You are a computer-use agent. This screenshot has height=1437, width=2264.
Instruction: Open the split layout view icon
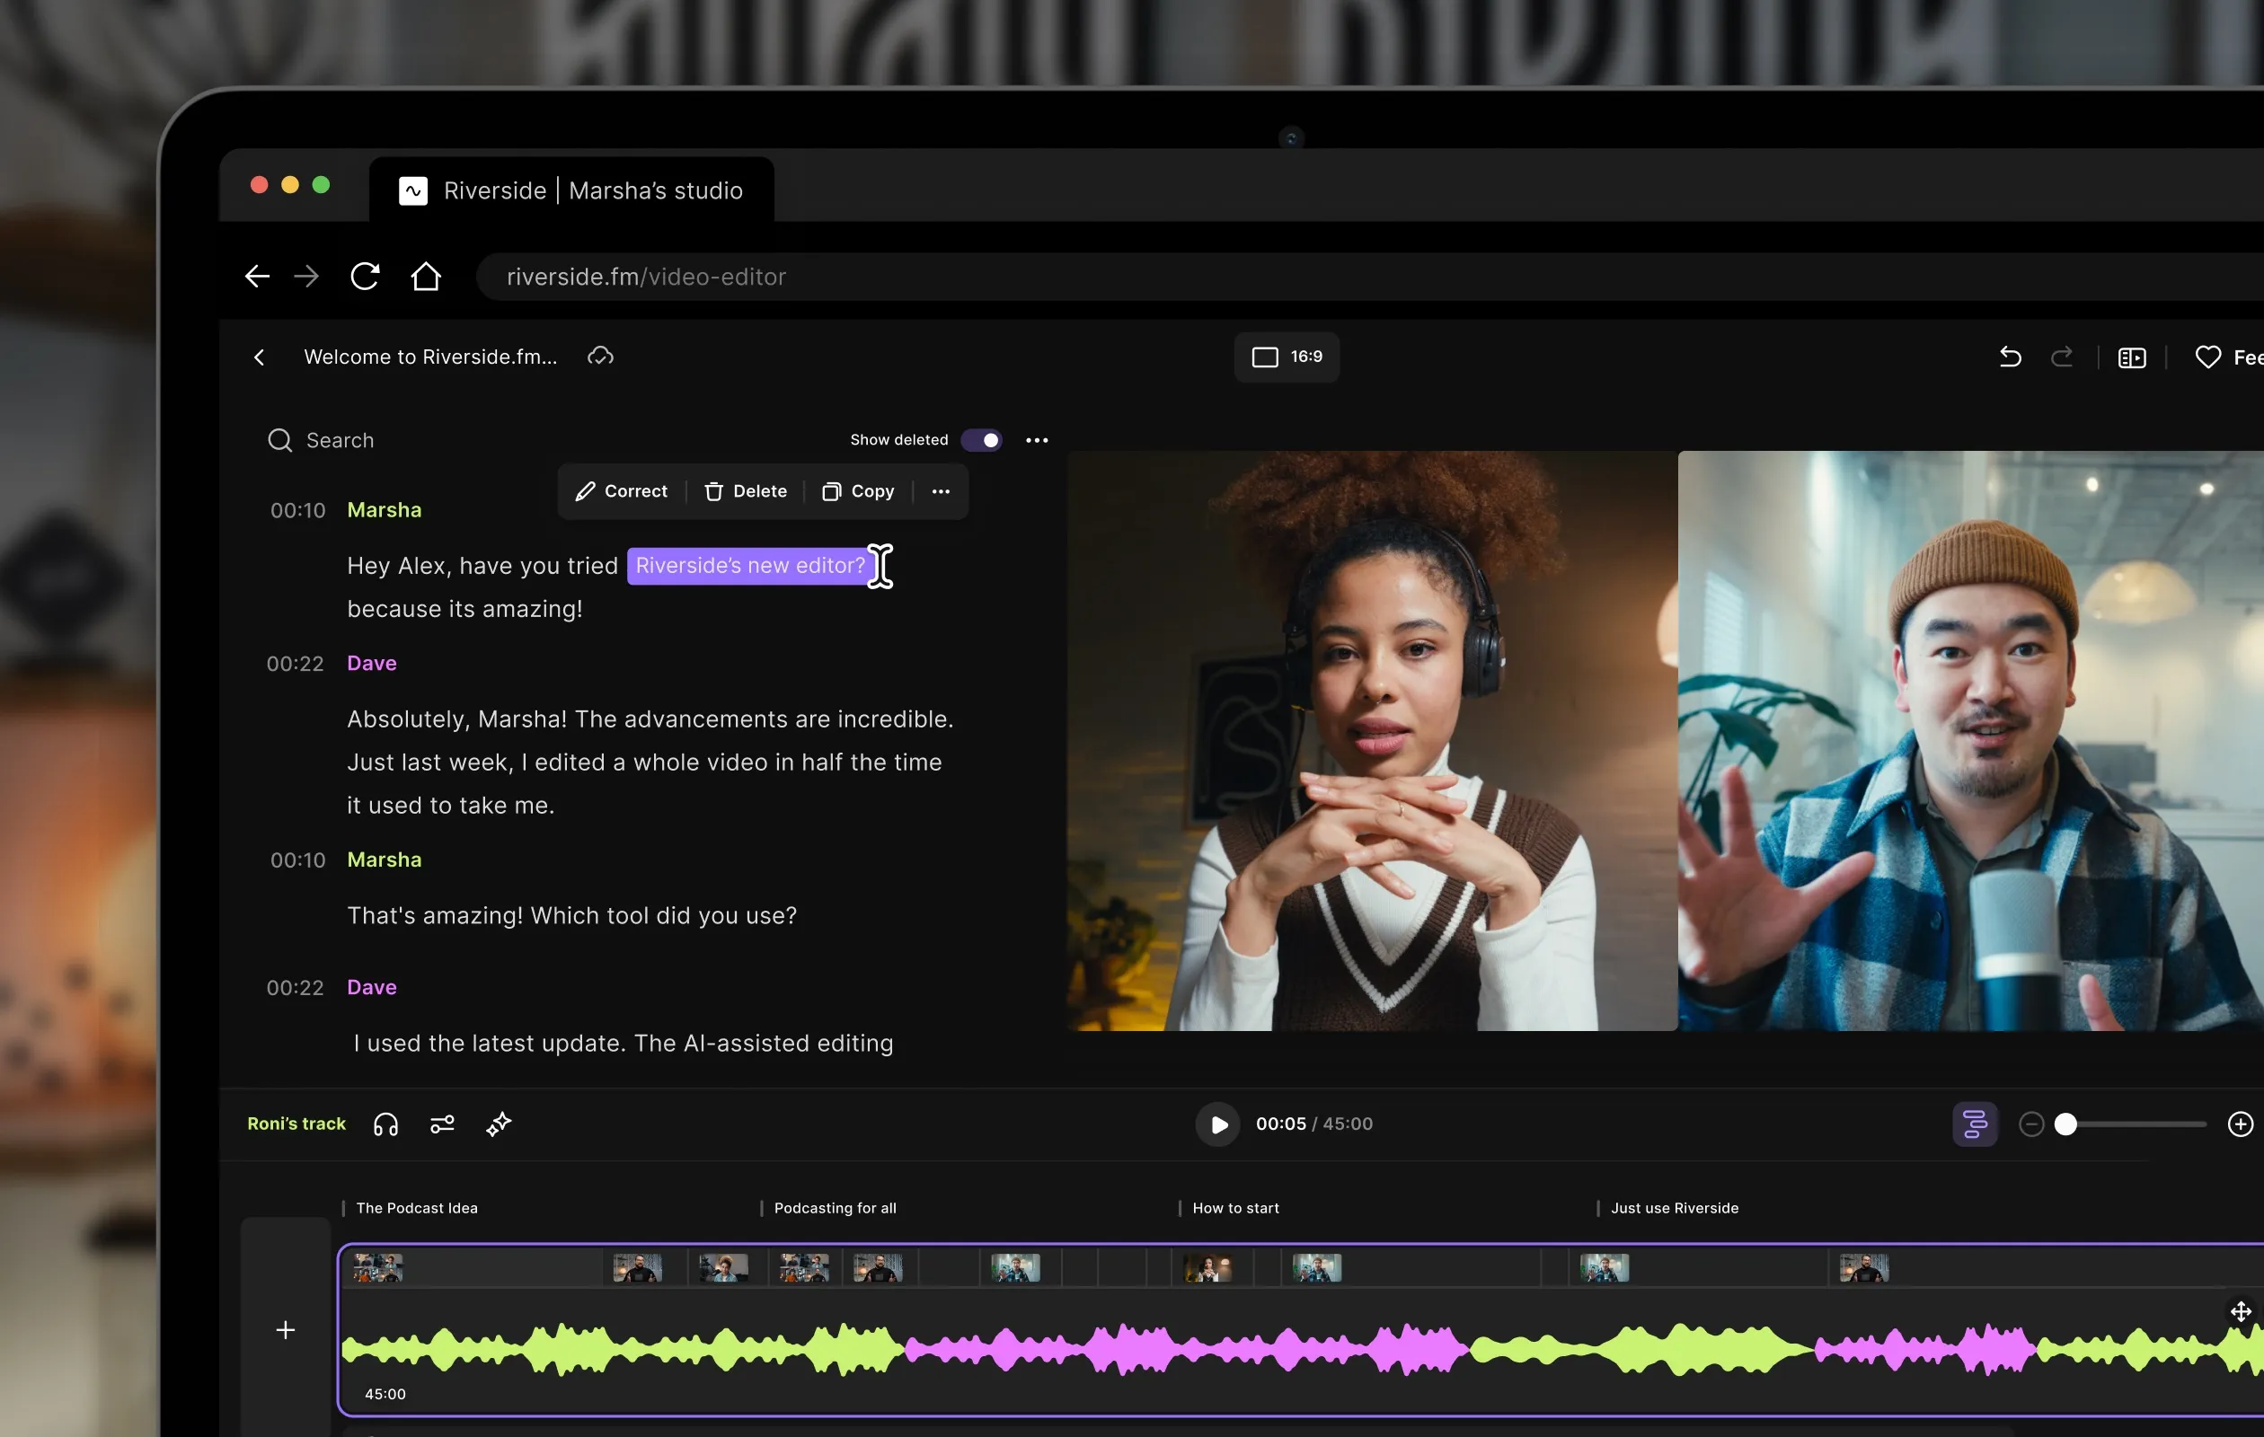[x=2130, y=358]
